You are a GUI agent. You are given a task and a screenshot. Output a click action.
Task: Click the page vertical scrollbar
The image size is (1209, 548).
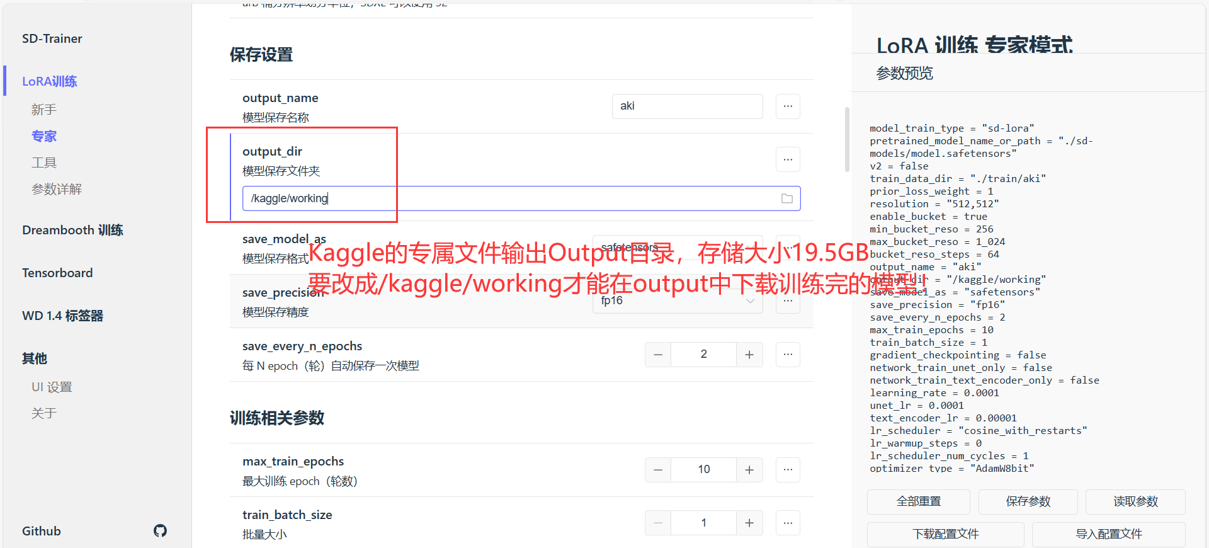847,140
